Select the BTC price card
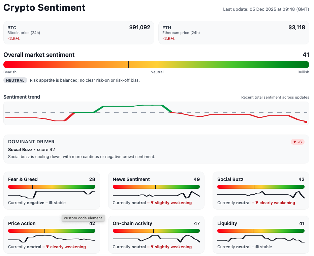314x256 pixels. 78,32
